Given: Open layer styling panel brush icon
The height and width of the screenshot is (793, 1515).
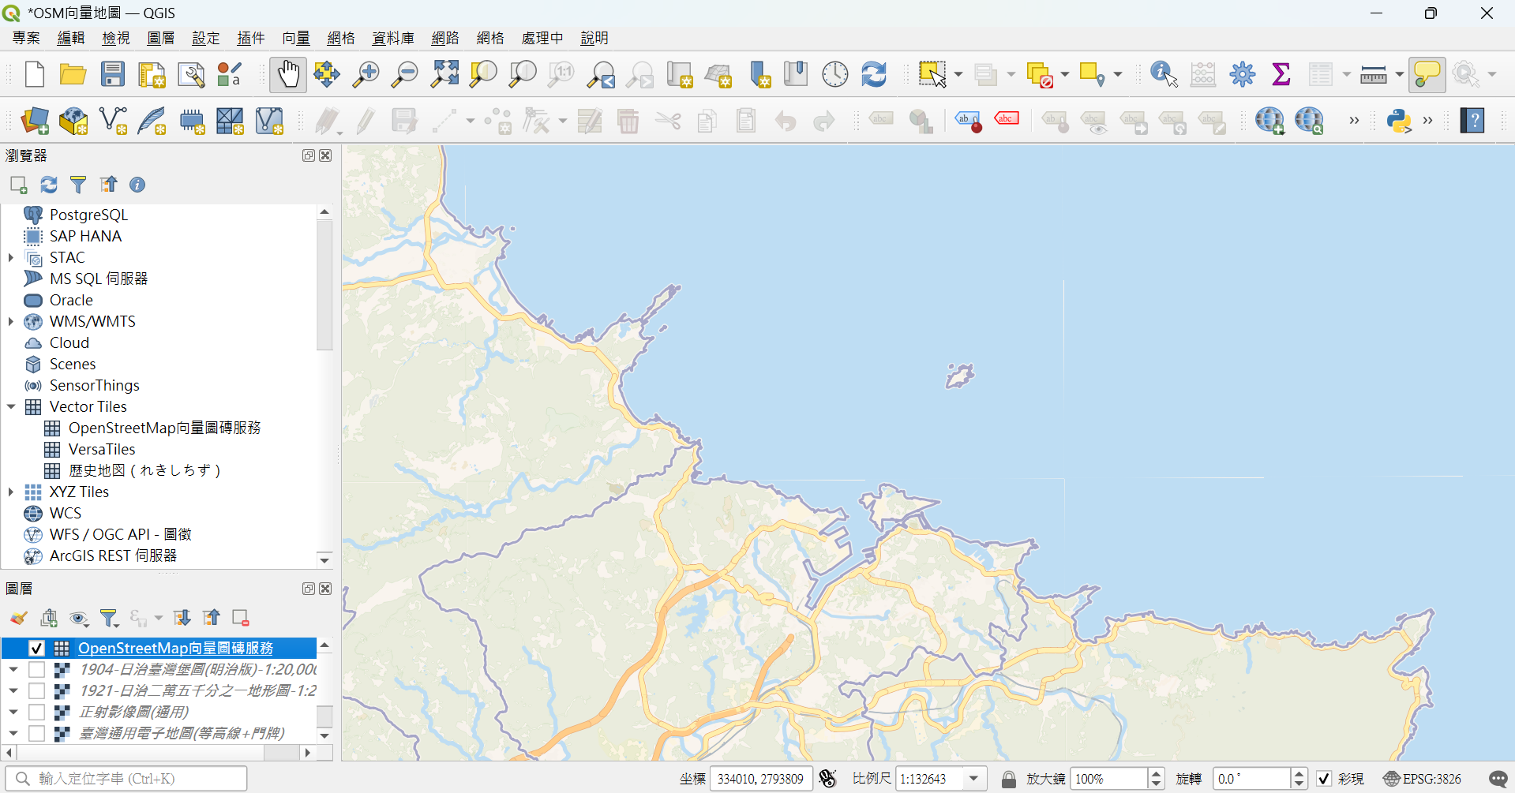Looking at the screenshot, I should tap(19, 618).
